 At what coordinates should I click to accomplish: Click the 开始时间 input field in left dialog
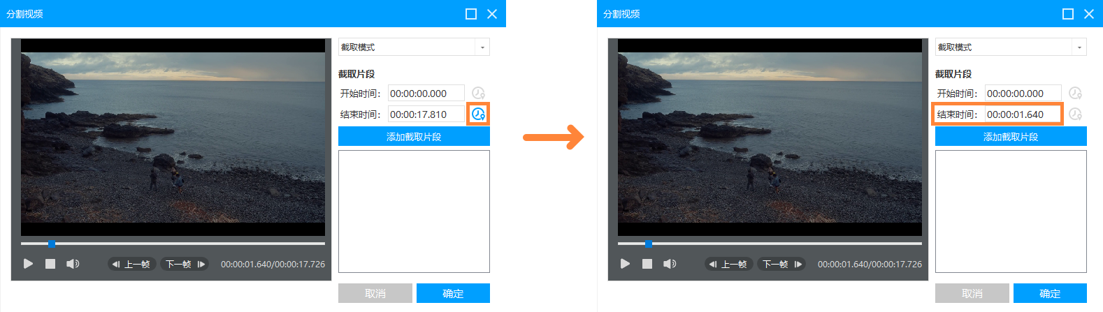[426, 94]
